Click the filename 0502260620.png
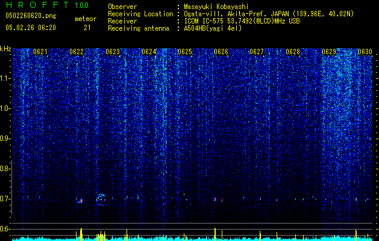 pyautogui.click(x=31, y=16)
